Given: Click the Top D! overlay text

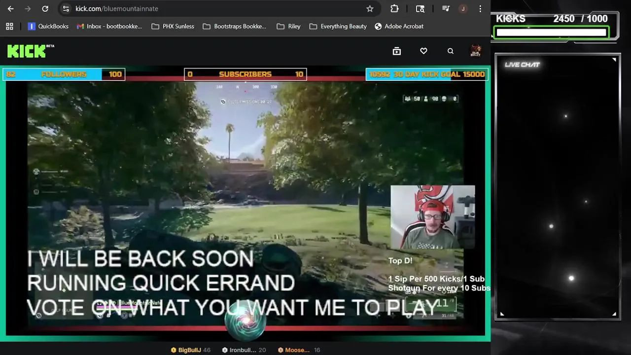Looking at the screenshot, I should click(400, 260).
